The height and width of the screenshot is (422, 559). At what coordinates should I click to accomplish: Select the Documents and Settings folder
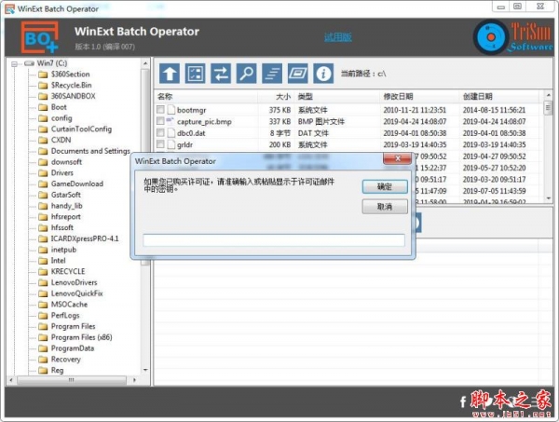pyautogui.click(x=90, y=151)
